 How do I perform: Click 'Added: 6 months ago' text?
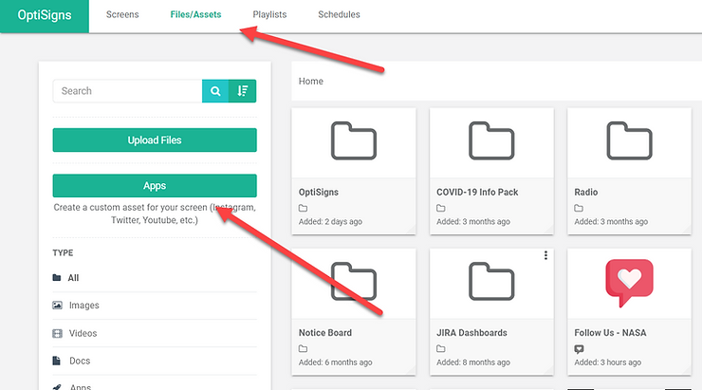pyautogui.click(x=335, y=362)
